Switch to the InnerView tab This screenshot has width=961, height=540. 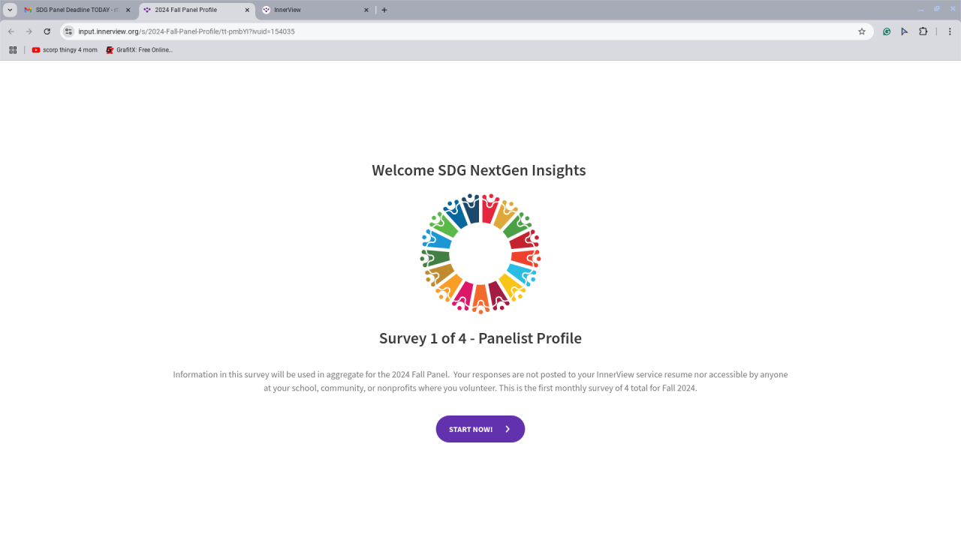[x=312, y=10]
